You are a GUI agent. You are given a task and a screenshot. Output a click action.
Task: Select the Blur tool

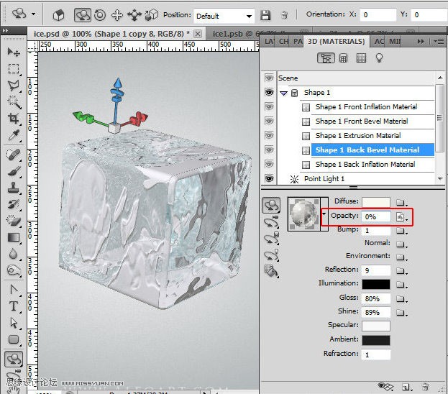(14, 254)
